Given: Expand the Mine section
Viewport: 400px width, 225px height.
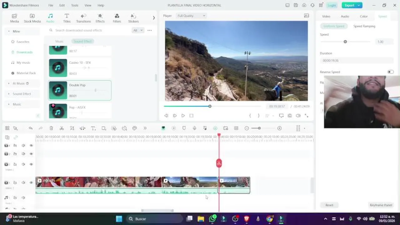Looking at the screenshot, I should coord(22,31).
